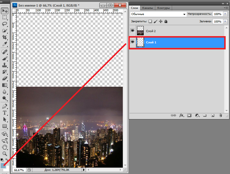This screenshot has width=230, height=174.
Task: Create a new layer group folder
Action: pyautogui.click(x=205, y=115)
